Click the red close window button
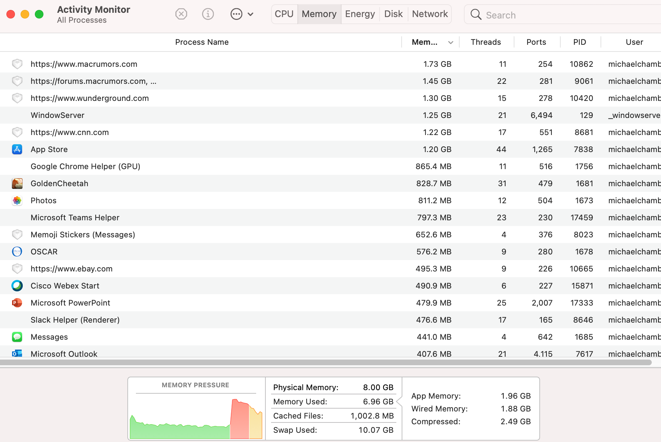Viewport: 661px width, 442px height. [x=11, y=14]
